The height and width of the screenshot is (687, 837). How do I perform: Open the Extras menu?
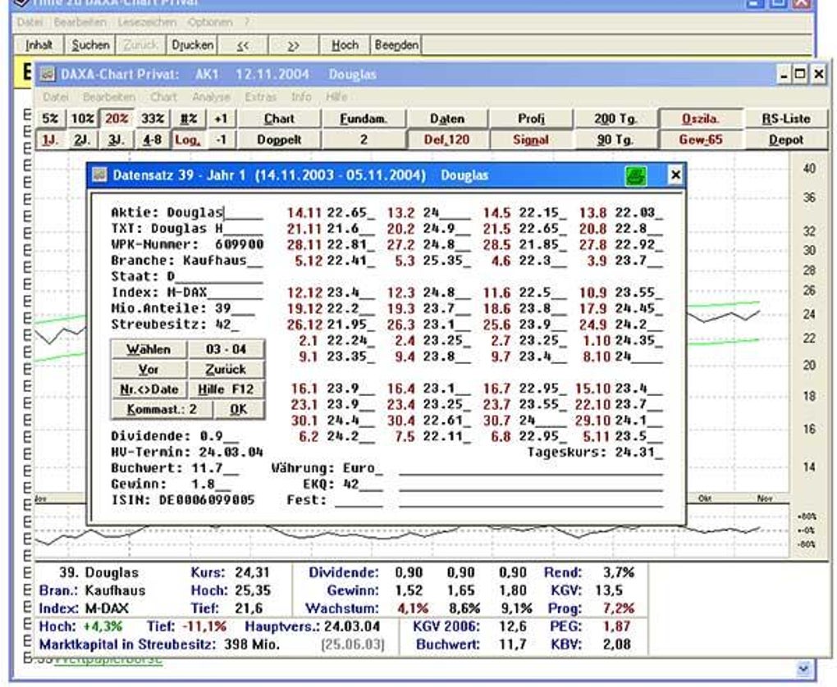[260, 97]
